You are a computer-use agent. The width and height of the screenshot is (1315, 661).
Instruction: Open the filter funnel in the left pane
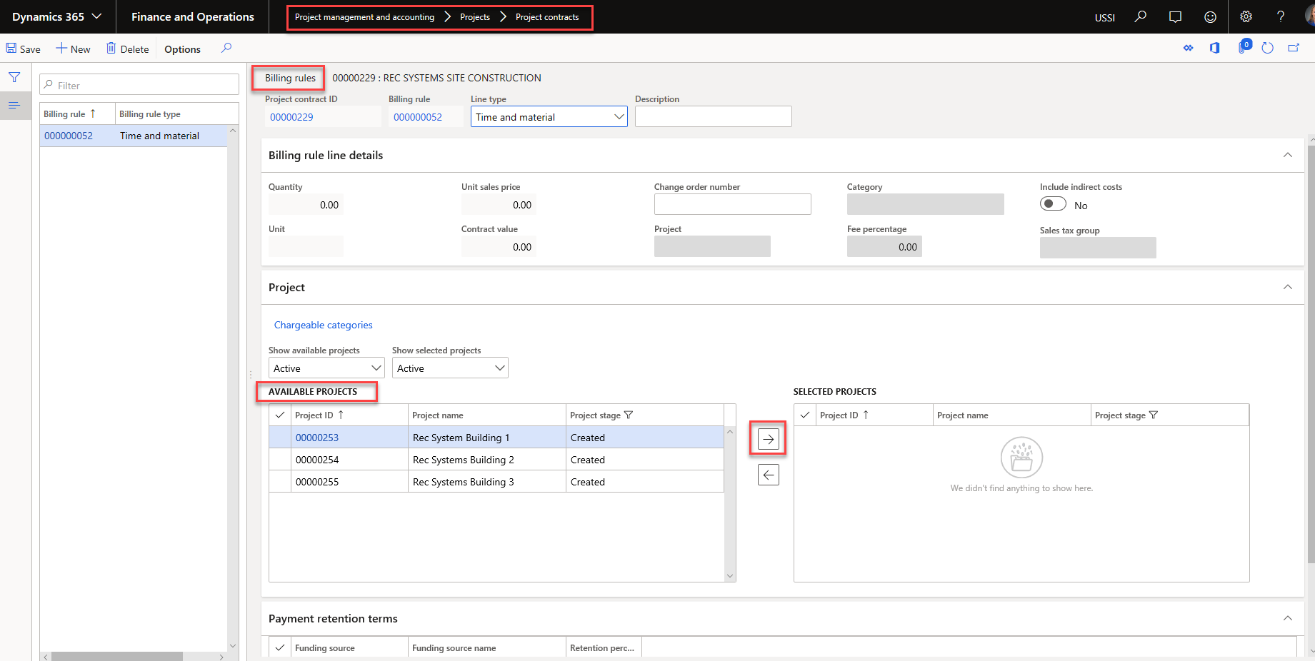[x=14, y=77]
